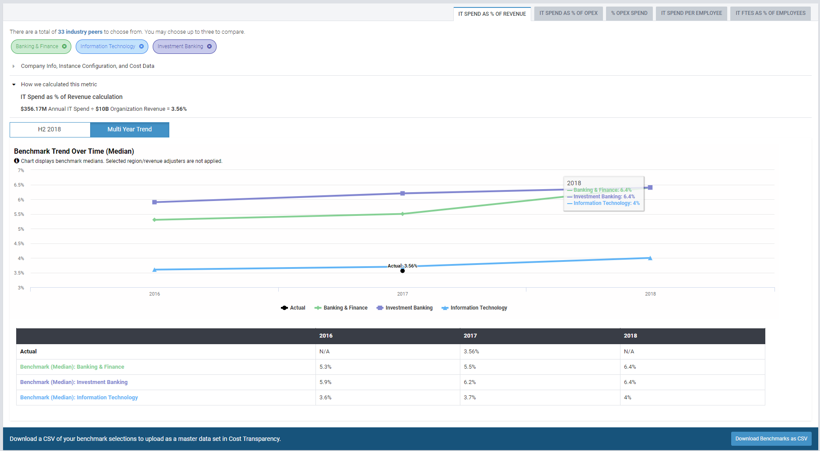Open IT Spend Per Employee tab
The image size is (820, 451).
[691, 13]
